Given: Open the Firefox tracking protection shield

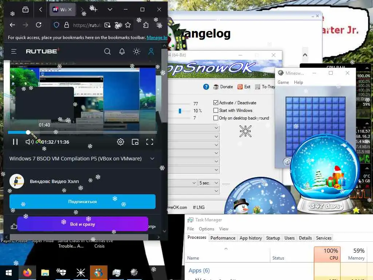Looking at the screenshot, I should tap(56, 25).
